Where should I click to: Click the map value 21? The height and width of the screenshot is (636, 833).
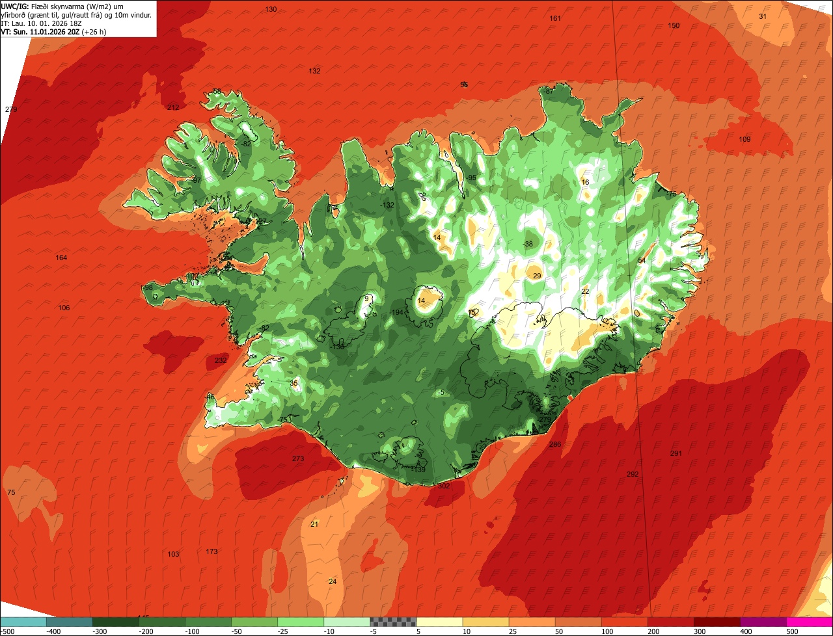tap(314, 524)
